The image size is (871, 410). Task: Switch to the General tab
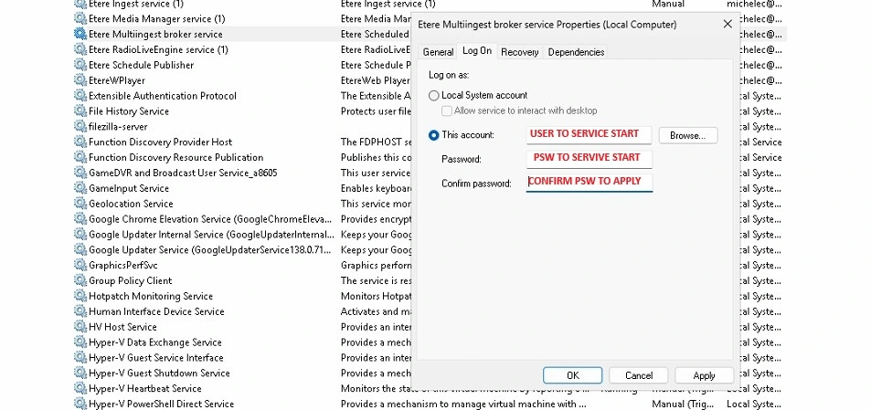pyautogui.click(x=438, y=52)
